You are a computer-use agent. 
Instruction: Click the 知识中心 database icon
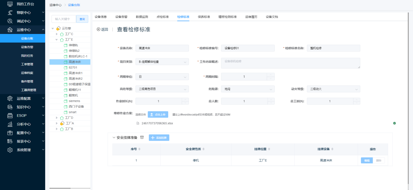click(10, 107)
